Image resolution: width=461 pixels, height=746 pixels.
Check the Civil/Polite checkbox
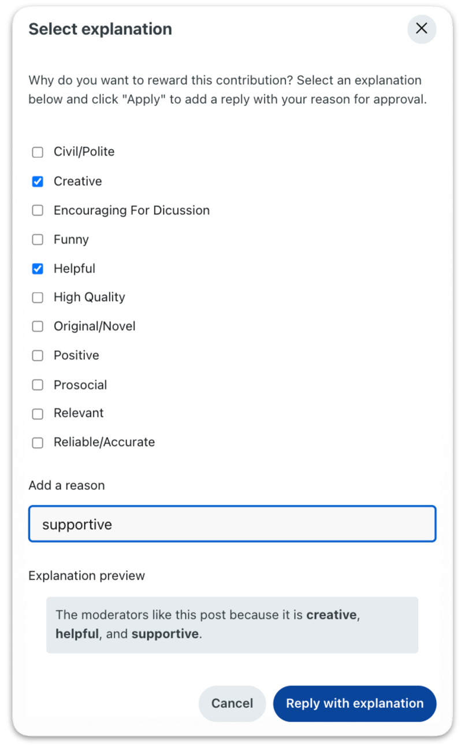[x=38, y=153]
